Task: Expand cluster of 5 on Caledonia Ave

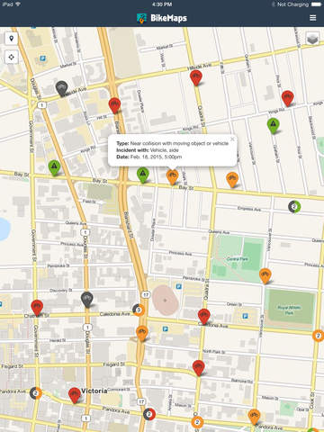Action: 139,310
